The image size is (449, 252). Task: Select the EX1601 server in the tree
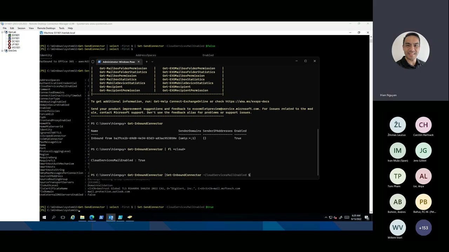pyautogui.click(x=15, y=35)
